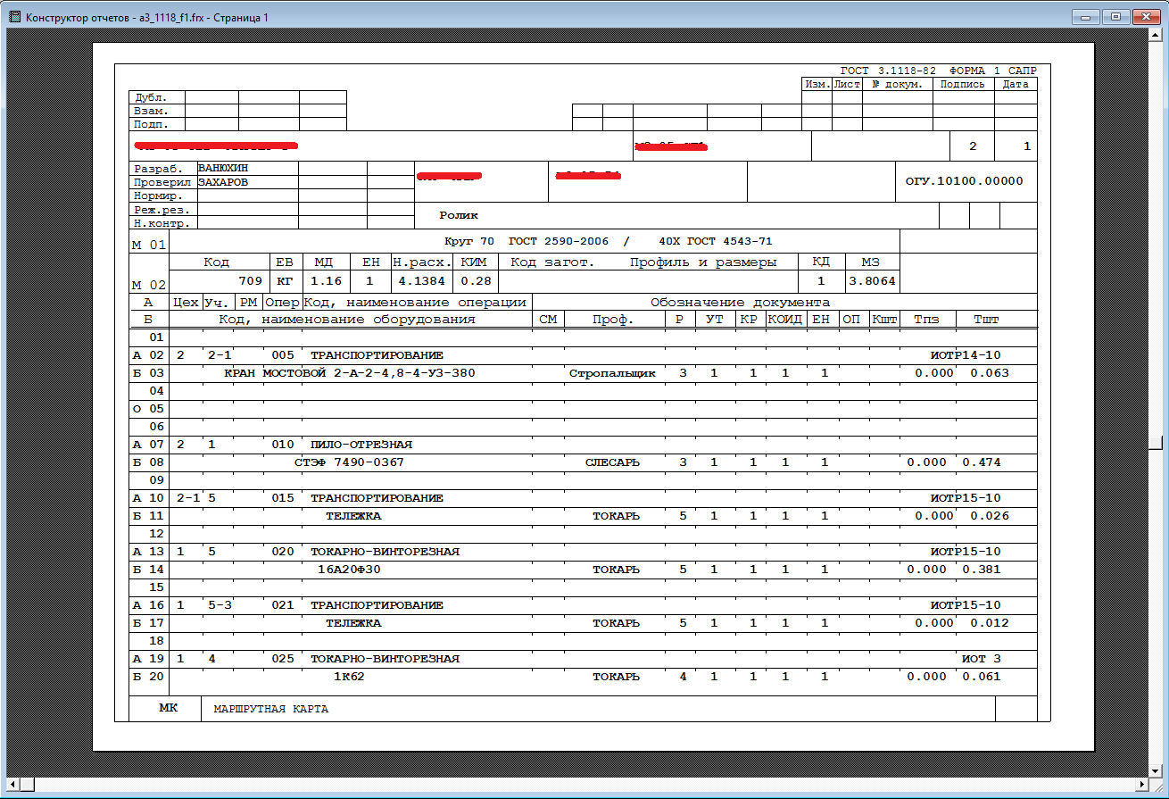Image resolution: width=1169 pixels, height=799 pixels.
Task: Maximize the report preview window
Action: (1114, 16)
